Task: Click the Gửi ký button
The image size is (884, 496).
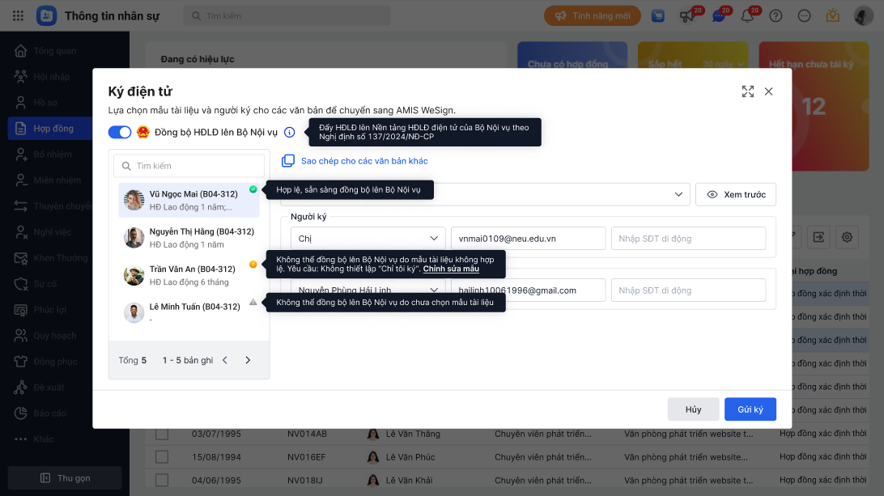Action: point(750,409)
